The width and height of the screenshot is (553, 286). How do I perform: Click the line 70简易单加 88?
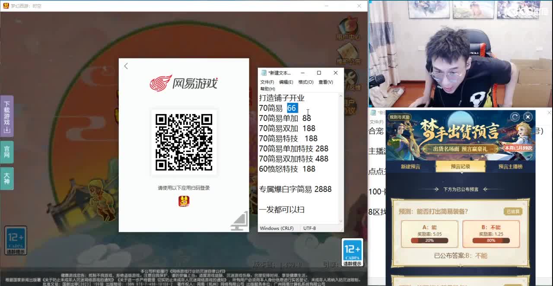click(285, 118)
